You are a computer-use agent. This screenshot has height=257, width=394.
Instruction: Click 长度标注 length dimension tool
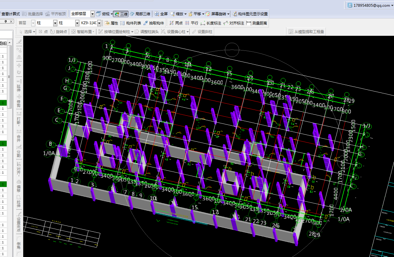click(x=211, y=23)
